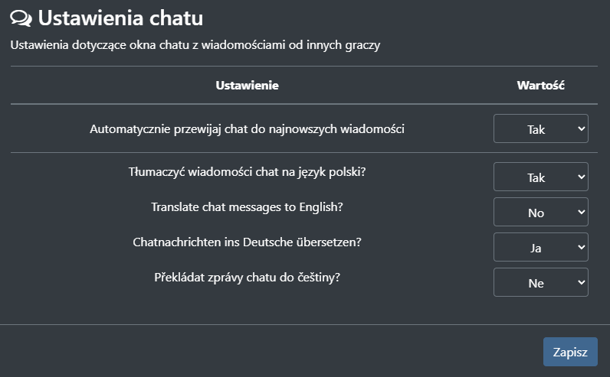Select the 'Automatycznie przewijaj chat' setting label
Viewport: 610px width, 377px height.
247,128
